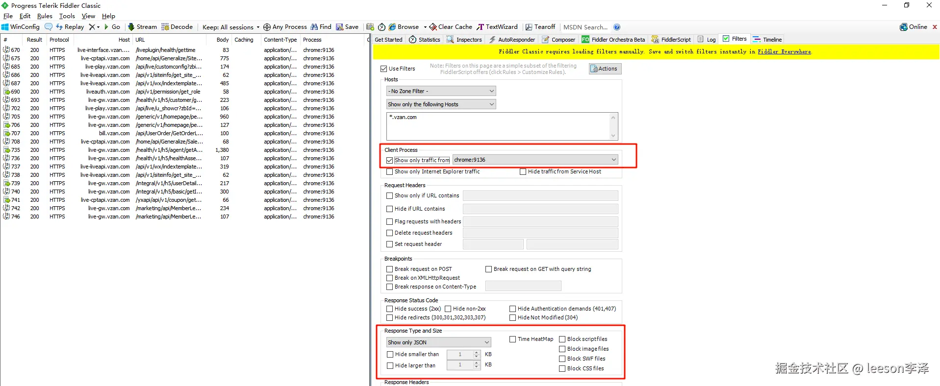Check Time HeatMap option
Image resolution: width=940 pixels, height=386 pixels.
tap(512, 339)
